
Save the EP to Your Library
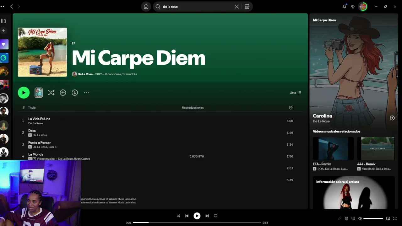coord(63,93)
